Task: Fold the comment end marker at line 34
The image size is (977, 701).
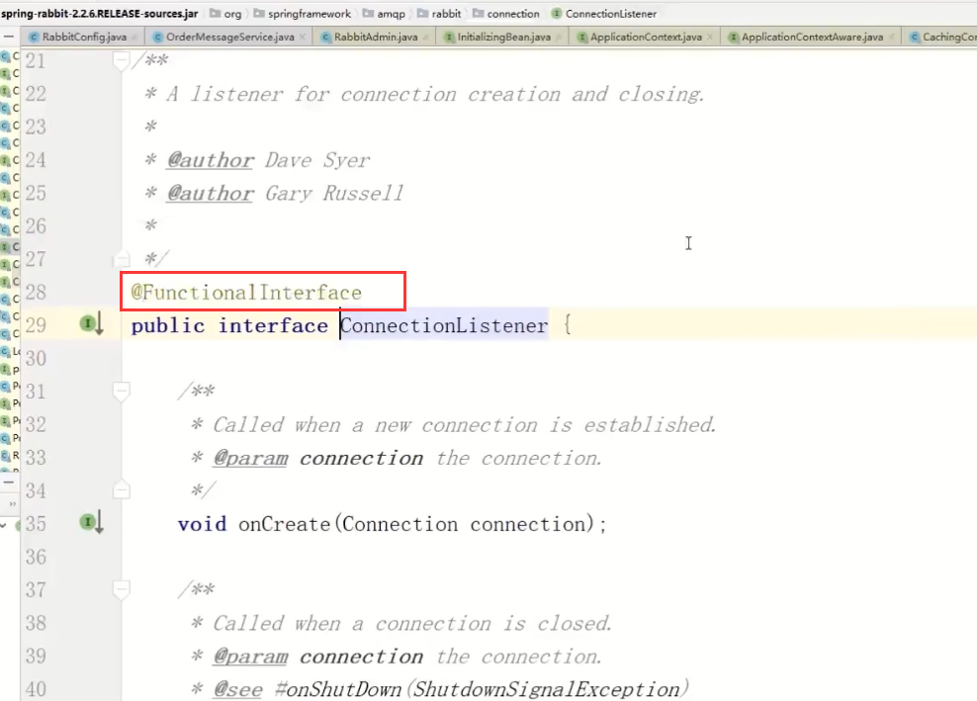Action: click(x=121, y=490)
